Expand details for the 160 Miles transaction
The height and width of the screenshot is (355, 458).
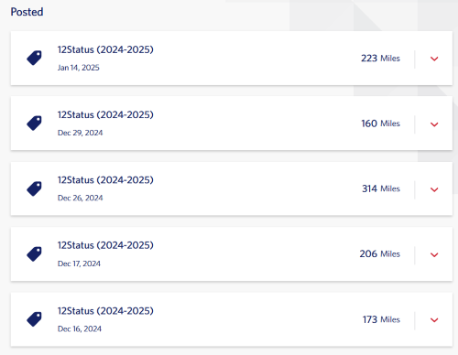tap(434, 124)
